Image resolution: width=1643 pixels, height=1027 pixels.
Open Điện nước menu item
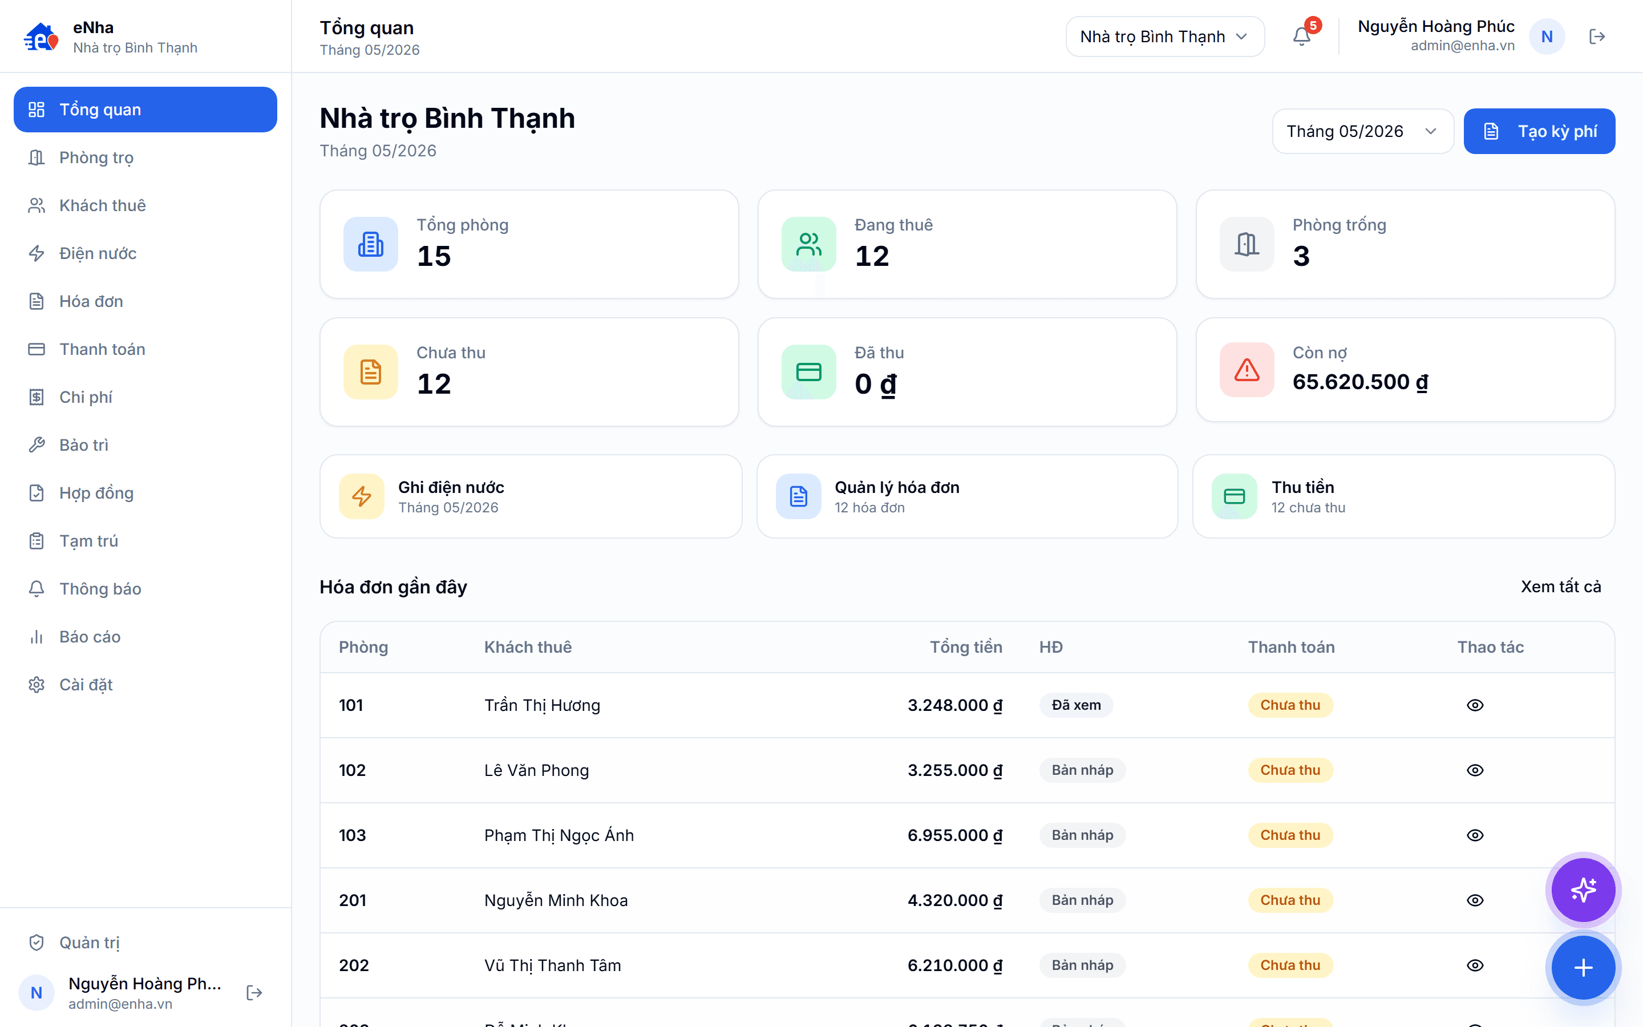[x=145, y=253]
